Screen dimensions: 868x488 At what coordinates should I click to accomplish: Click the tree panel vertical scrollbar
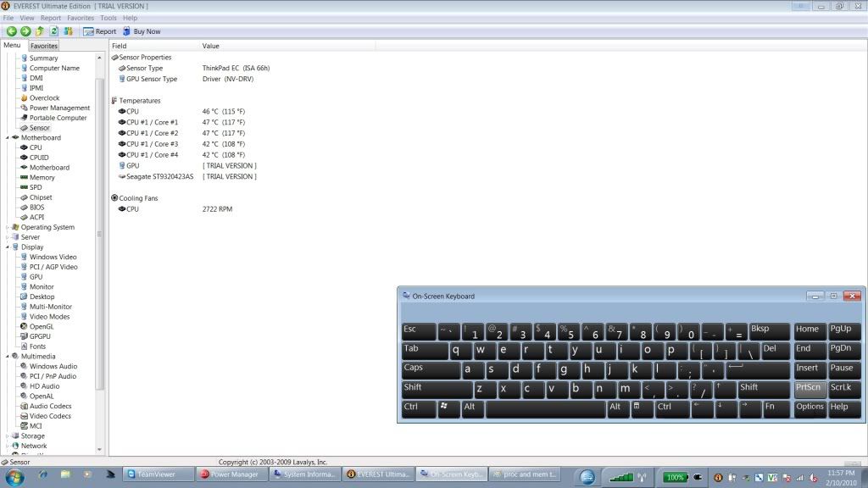(x=100, y=234)
